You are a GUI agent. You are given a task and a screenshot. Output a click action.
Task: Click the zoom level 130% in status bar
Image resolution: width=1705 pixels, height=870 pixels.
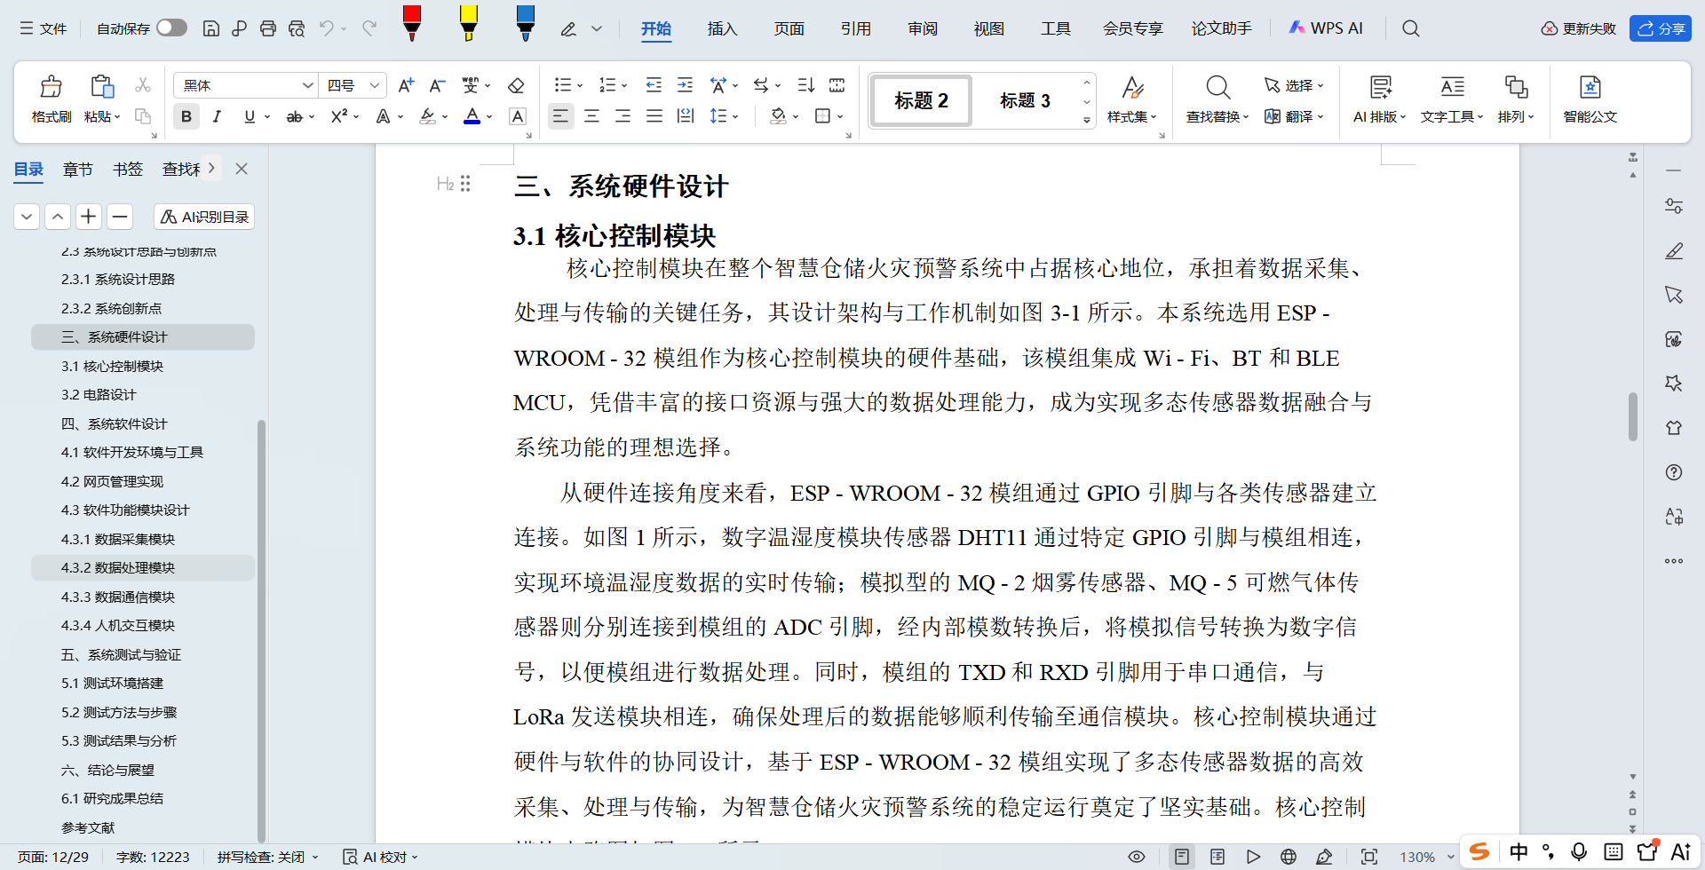(x=1417, y=857)
